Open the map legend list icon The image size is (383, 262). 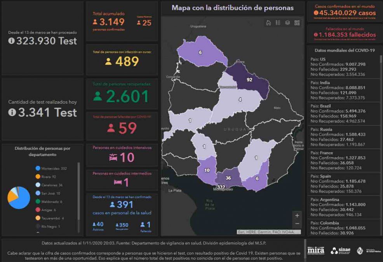click(278, 23)
